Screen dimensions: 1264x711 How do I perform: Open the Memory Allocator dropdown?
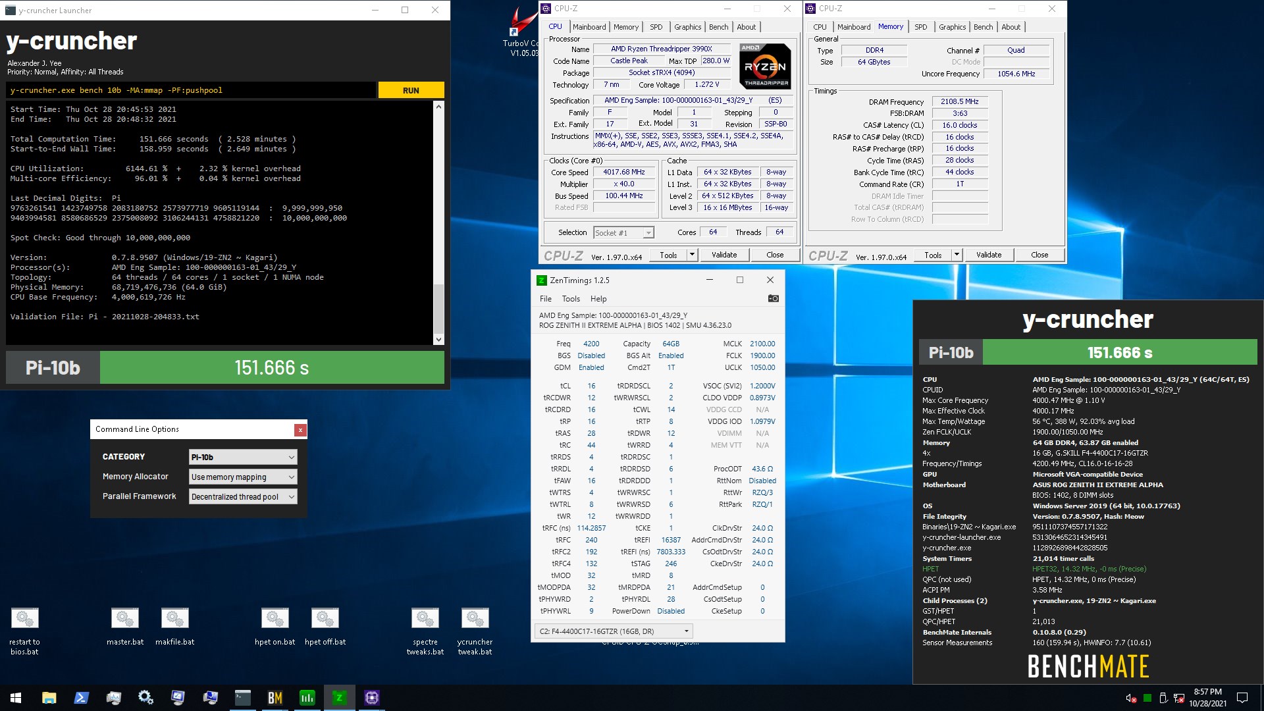pyautogui.click(x=243, y=477)
